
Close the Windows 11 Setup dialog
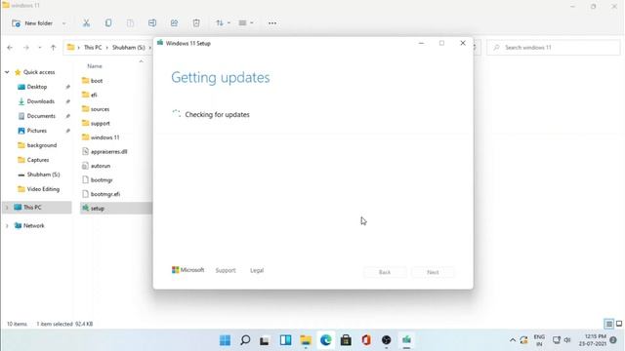[463, 43]
